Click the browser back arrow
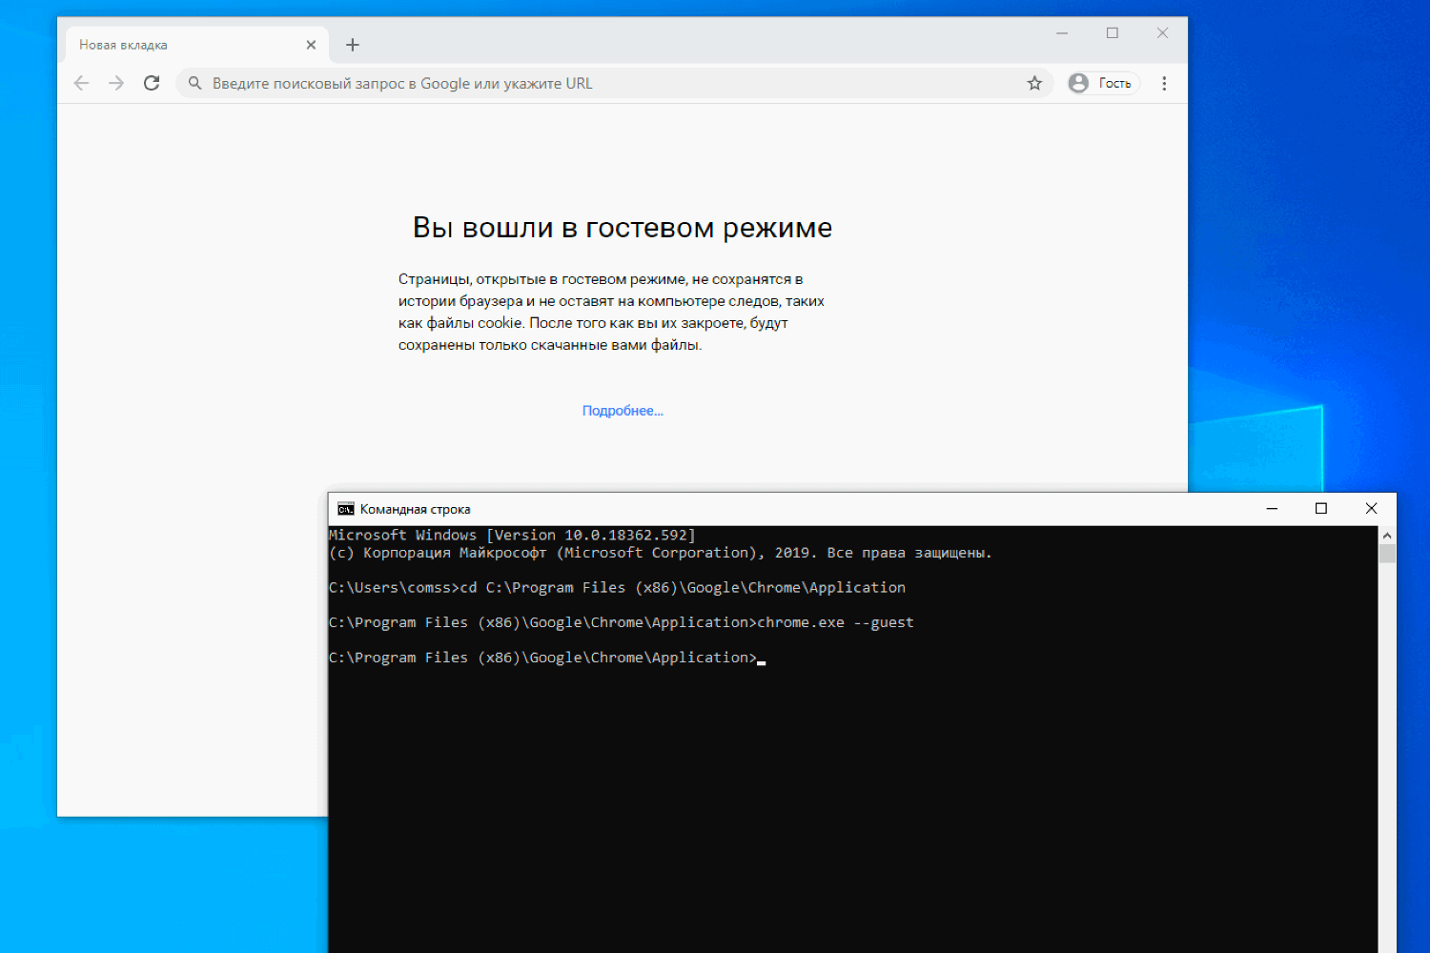The height and width of the screenshot is (953, 1430). pyautogui.click(x=81, y=83)
